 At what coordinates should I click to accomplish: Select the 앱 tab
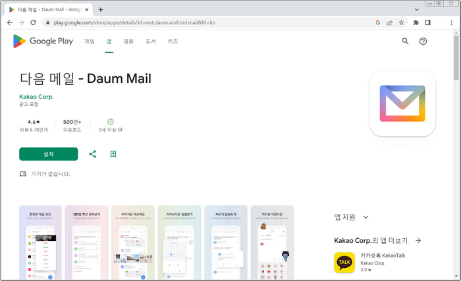109,41
